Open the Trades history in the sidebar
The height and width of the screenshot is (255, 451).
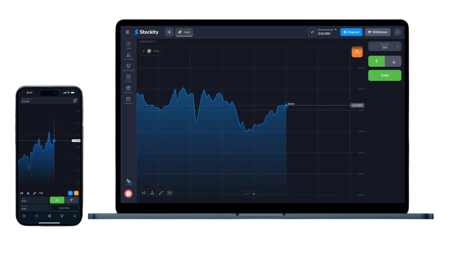tap(128, 44)
